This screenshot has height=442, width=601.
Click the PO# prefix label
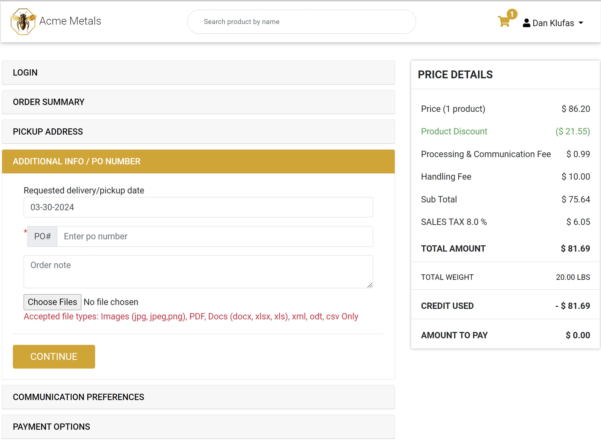point(42,236)
